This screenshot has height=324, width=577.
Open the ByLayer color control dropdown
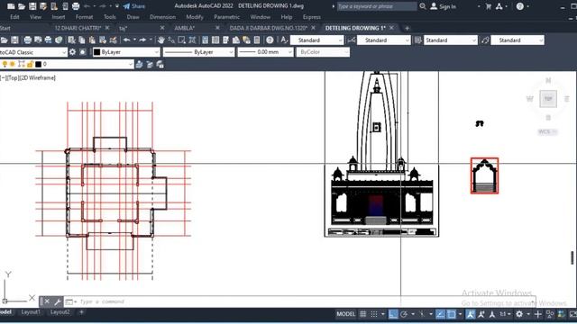click(x=126, y=52)
